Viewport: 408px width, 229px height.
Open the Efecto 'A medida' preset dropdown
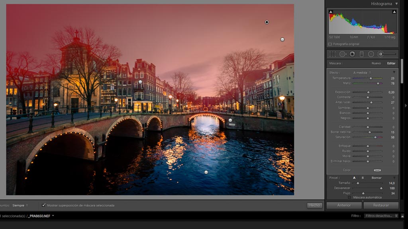pyautogui.click(x=362, y=72)
